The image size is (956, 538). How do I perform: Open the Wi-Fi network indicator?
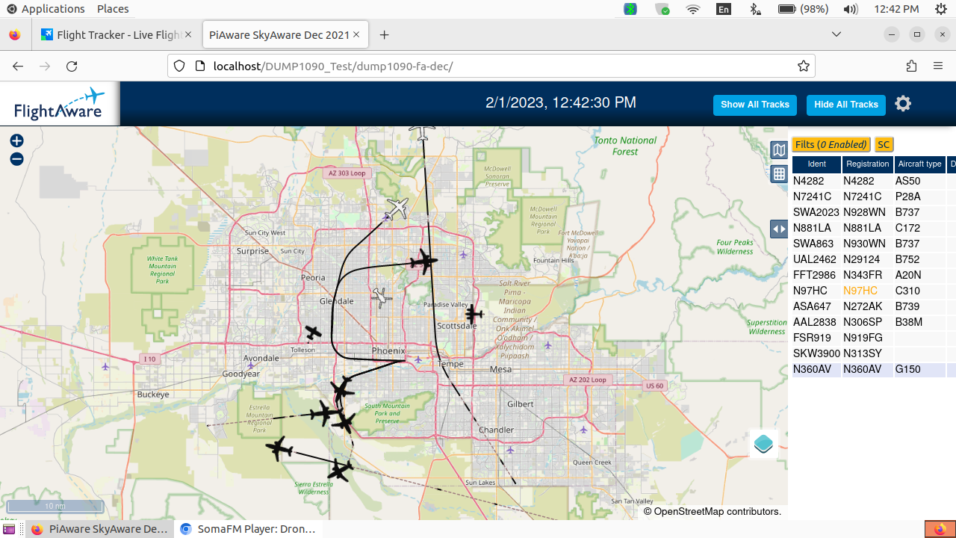coord(693,9)
